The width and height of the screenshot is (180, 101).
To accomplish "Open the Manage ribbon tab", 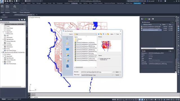I will pos(39,3).
